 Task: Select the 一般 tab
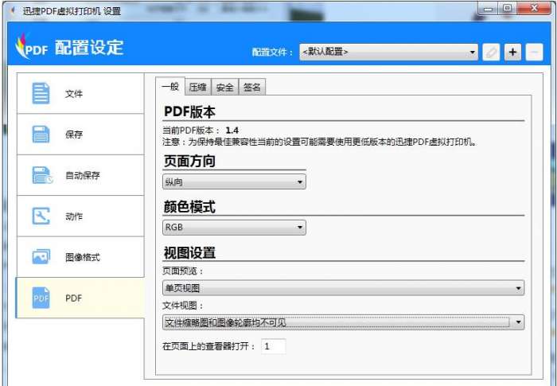point(170,87)
